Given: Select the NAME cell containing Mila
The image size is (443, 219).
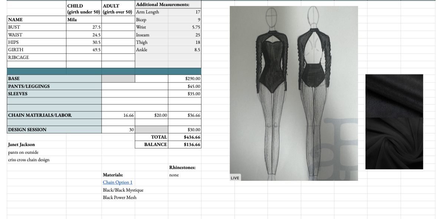Looking at the screenshot, I should 83,20.
